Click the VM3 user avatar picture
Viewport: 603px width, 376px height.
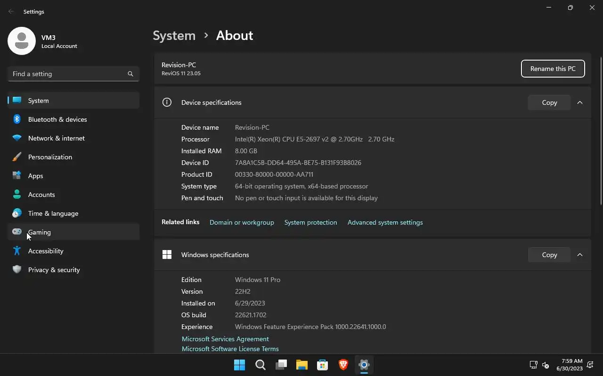[x=22, y=41]
